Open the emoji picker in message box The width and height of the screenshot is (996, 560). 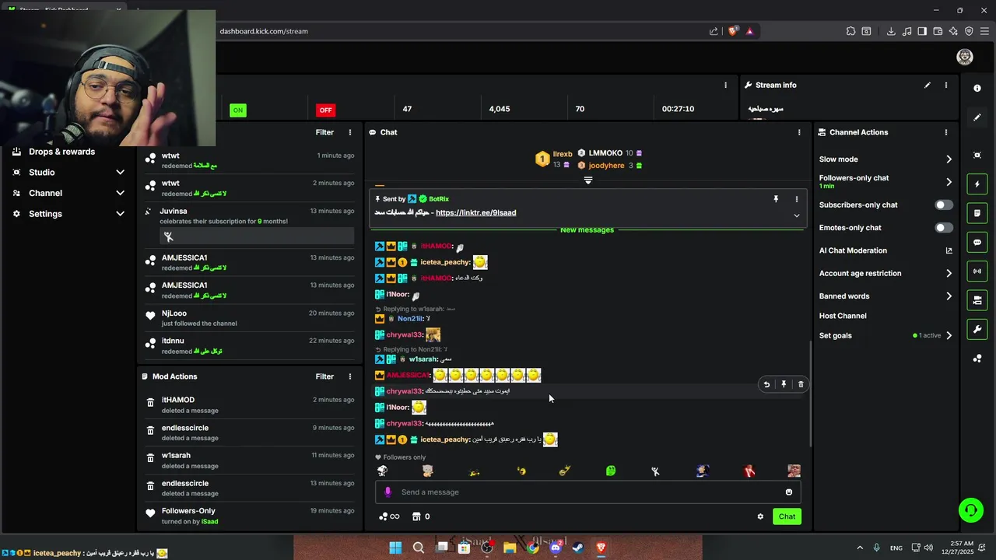pyautogui.click(x=788, y=492)
